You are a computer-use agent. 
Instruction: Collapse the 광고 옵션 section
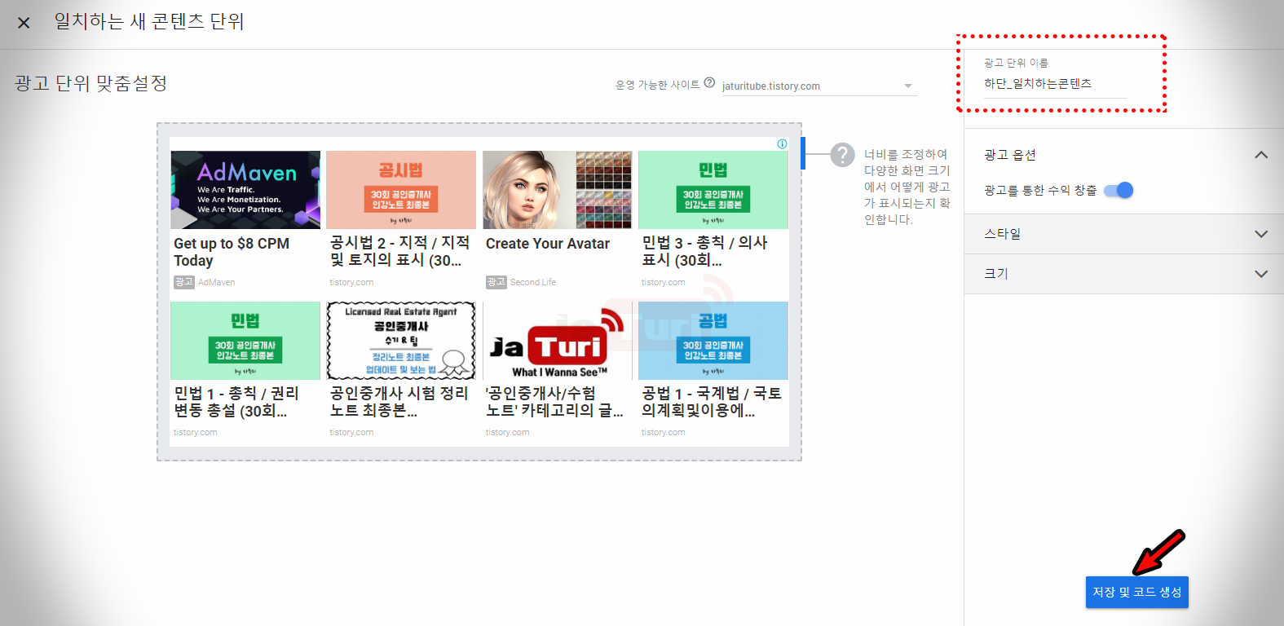1261,155
